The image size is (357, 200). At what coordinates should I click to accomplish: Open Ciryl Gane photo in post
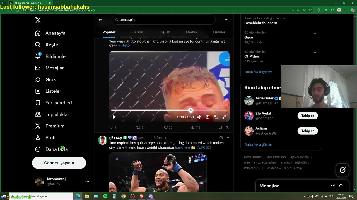[158, 172]
